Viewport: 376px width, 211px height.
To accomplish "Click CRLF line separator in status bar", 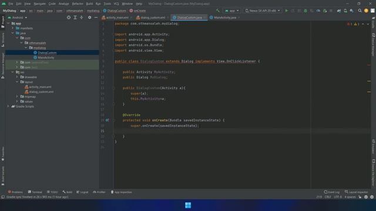I will click(328, 197).
